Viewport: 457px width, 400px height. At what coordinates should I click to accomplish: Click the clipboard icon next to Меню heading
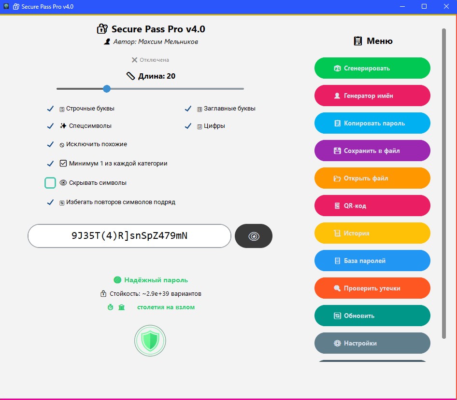pyautogui.click(x=358, y=41)
